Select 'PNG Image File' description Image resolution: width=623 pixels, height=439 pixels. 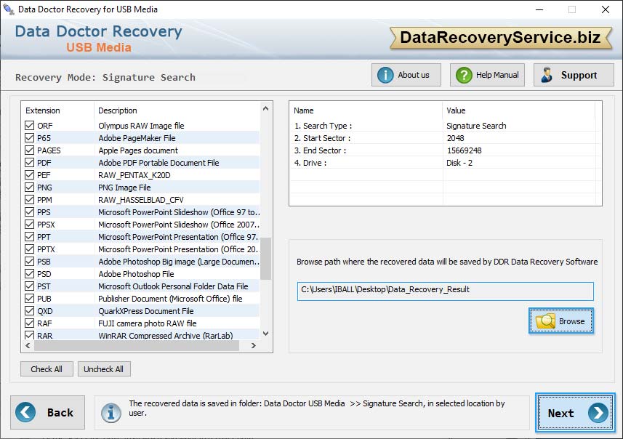click(124, 187)
